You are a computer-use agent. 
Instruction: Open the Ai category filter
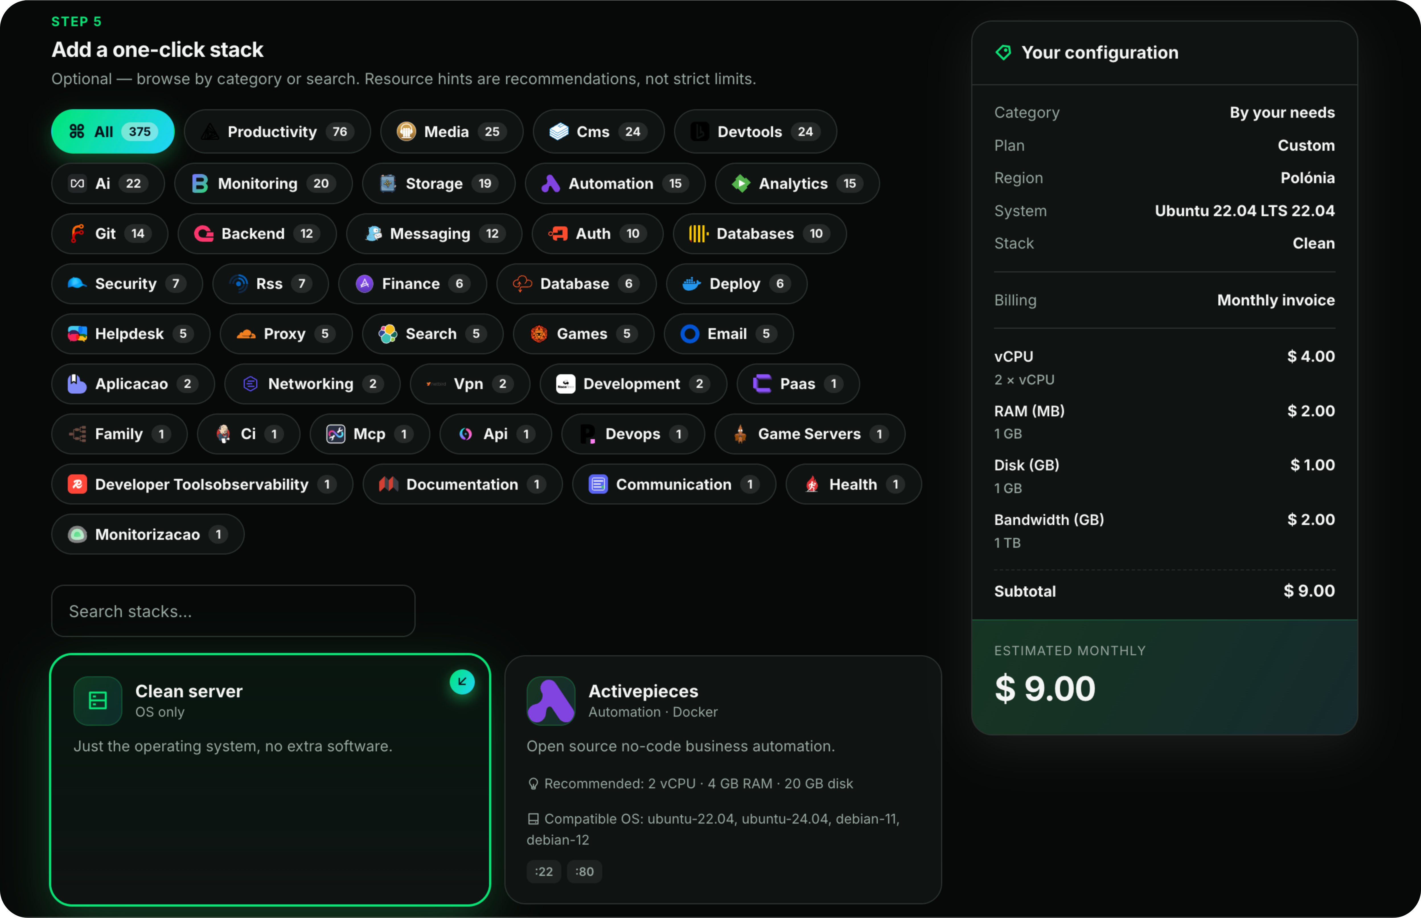pos(108,184)
